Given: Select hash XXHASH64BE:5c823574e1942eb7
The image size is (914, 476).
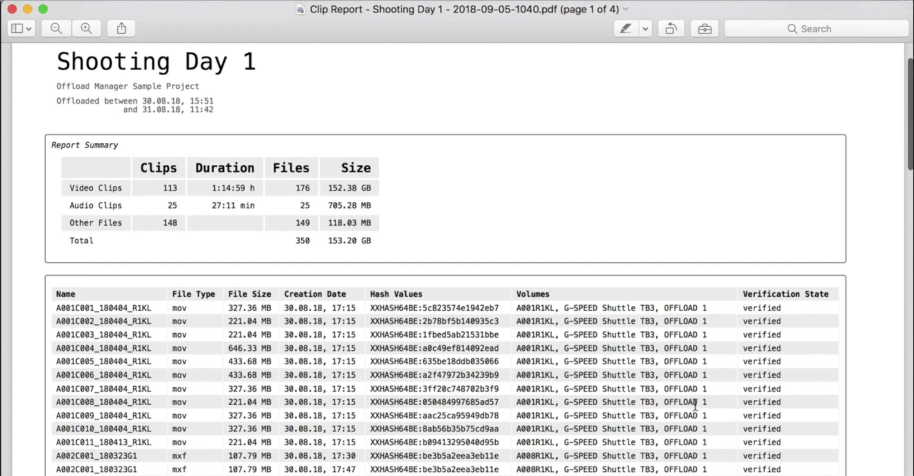Looking at the screenshot, I should (x=434, y=308).
